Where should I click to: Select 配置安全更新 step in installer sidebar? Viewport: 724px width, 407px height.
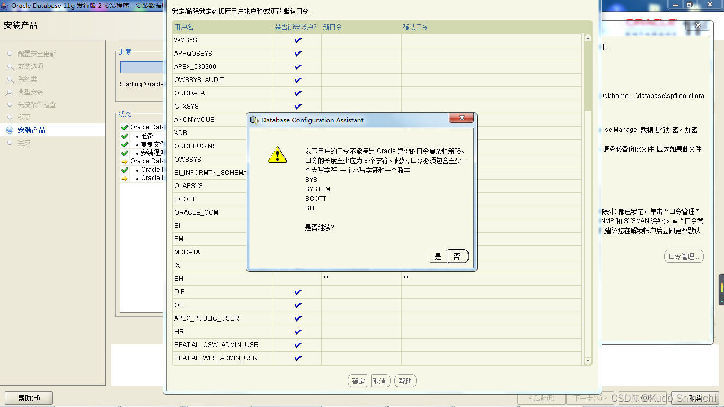37,54
